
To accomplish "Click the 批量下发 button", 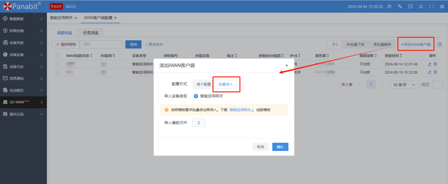I will [355, 44].
